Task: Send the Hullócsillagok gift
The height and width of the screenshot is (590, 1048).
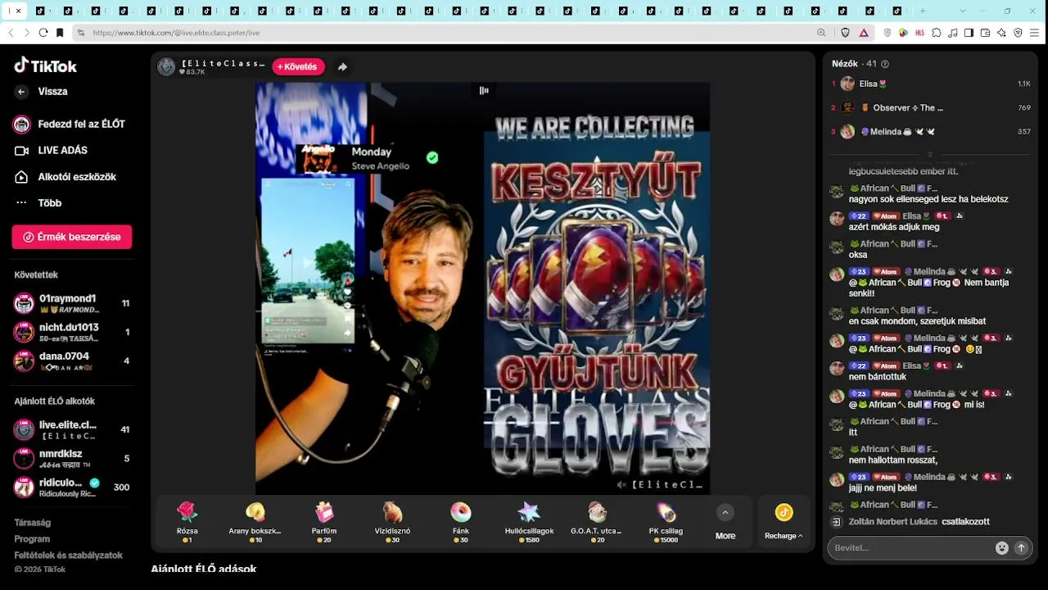Action: 529,522
